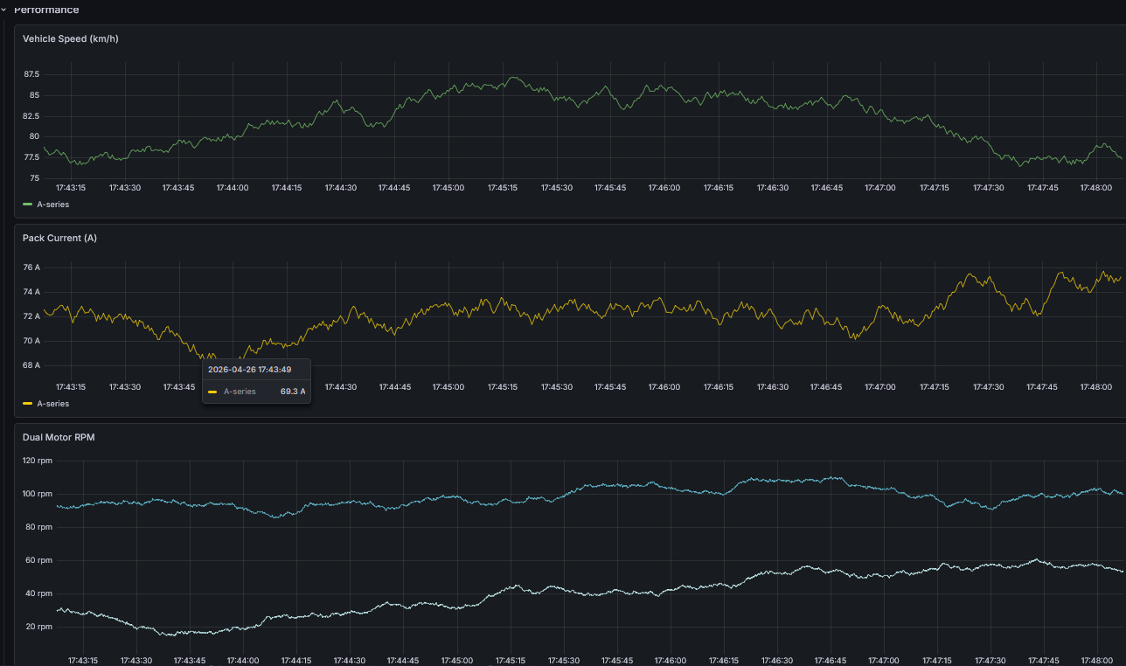
Task: Click the 87.5 y-axis label
Action: [x=31, y=74]
